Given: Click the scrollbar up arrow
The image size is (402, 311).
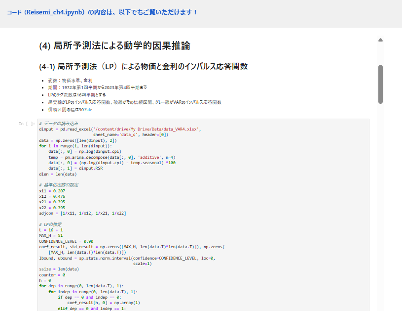Looking at the screenshot, I should (x=380, y=40).
